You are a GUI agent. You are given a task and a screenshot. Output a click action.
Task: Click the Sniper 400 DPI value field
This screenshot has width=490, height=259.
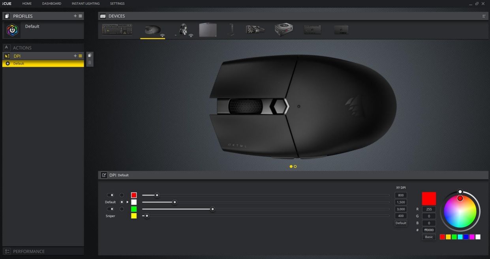[x=401, y=216]
